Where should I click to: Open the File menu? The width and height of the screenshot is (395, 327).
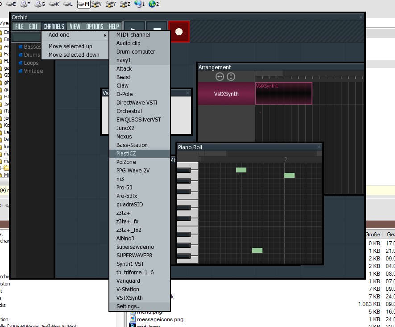19,26
